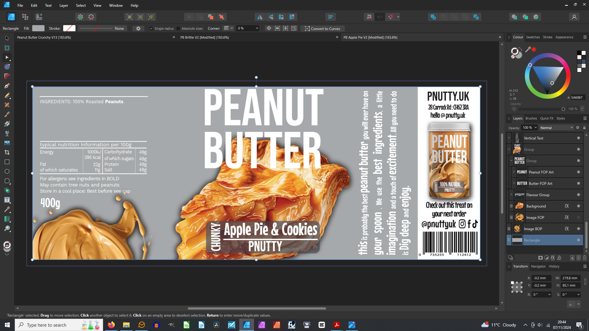Click the colour panel opacity slider
The width and height of the screenshot is (589, 331).
[x=541, y=109]
